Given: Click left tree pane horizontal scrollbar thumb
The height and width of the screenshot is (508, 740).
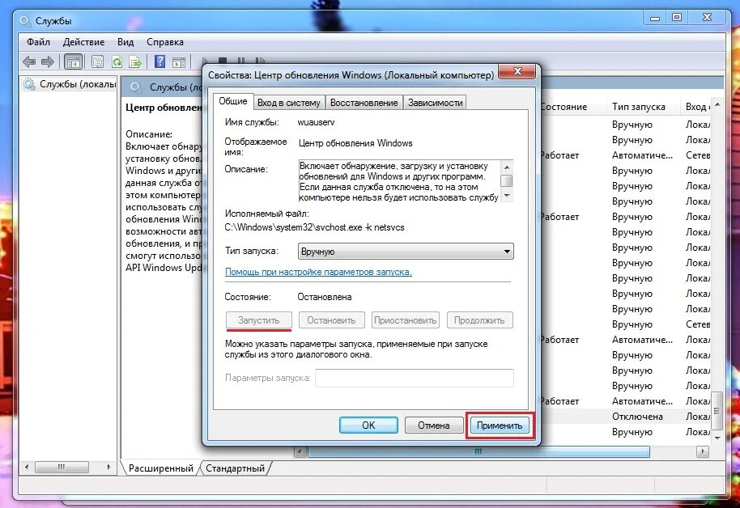Looking at the screenshot, I should pos(62,467).
